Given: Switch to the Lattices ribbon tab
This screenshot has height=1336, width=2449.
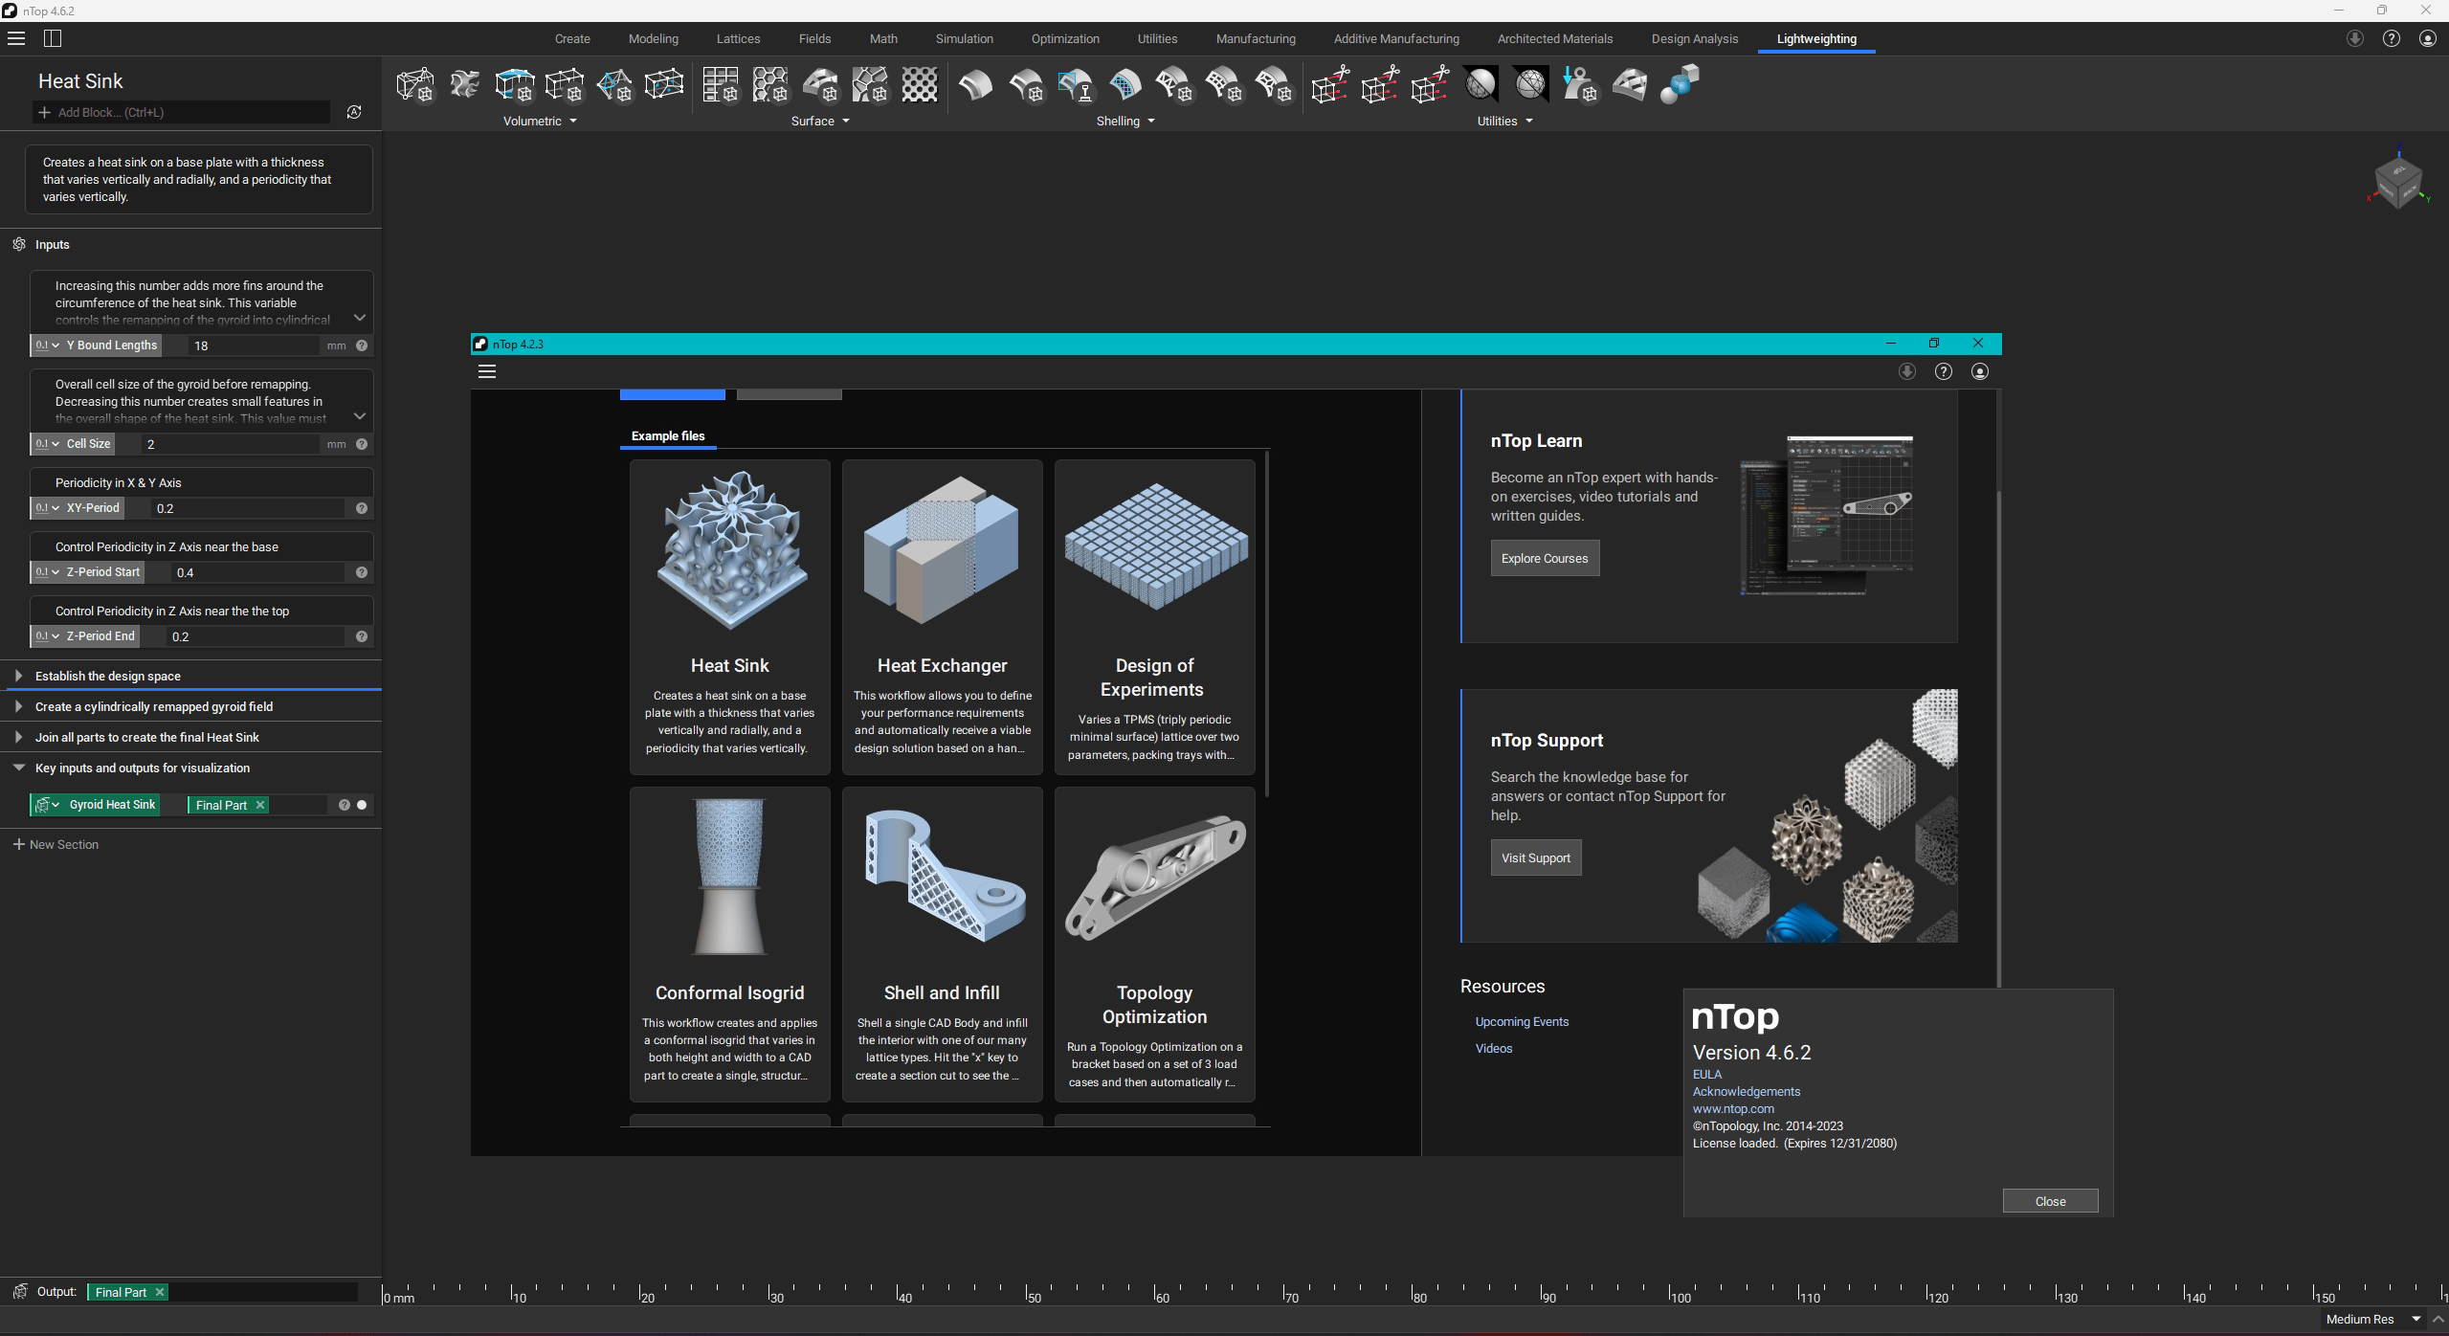Looking at the screenshot, I should [x=738, y=39].
